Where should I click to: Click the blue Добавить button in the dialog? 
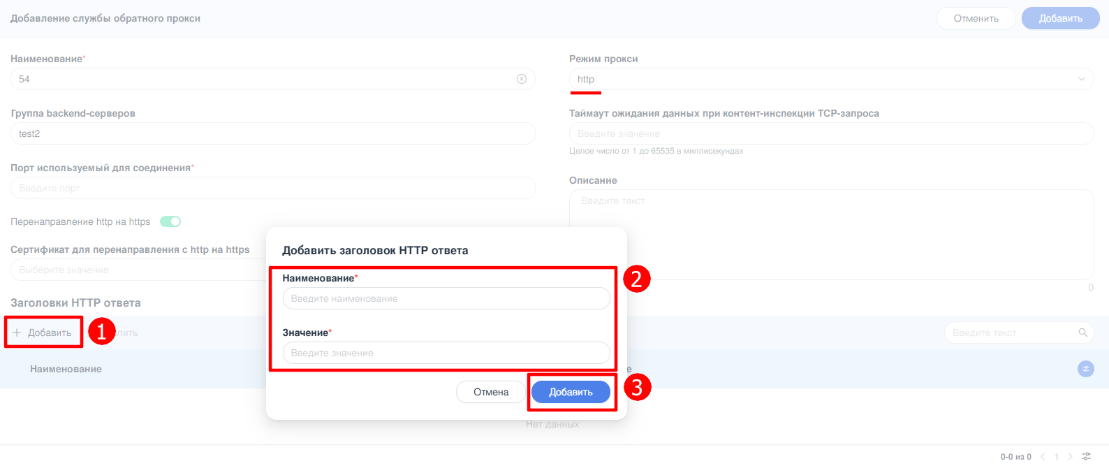point(571,392)
